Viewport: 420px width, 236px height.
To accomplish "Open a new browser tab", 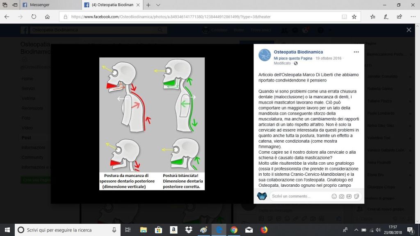I will (148, 5).
